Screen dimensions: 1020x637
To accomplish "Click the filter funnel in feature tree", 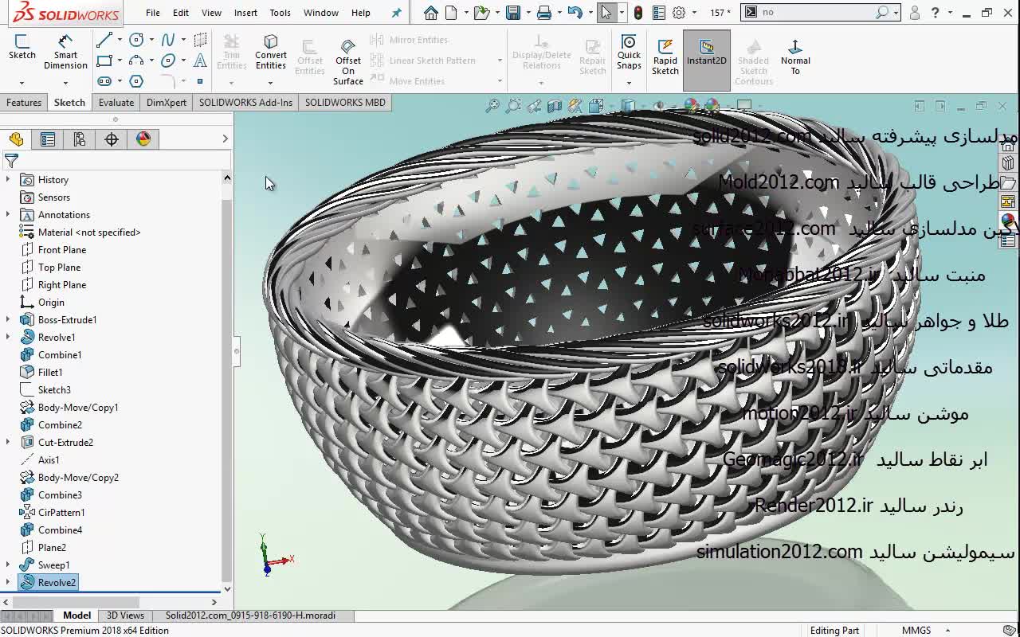I will click(11, 161).
